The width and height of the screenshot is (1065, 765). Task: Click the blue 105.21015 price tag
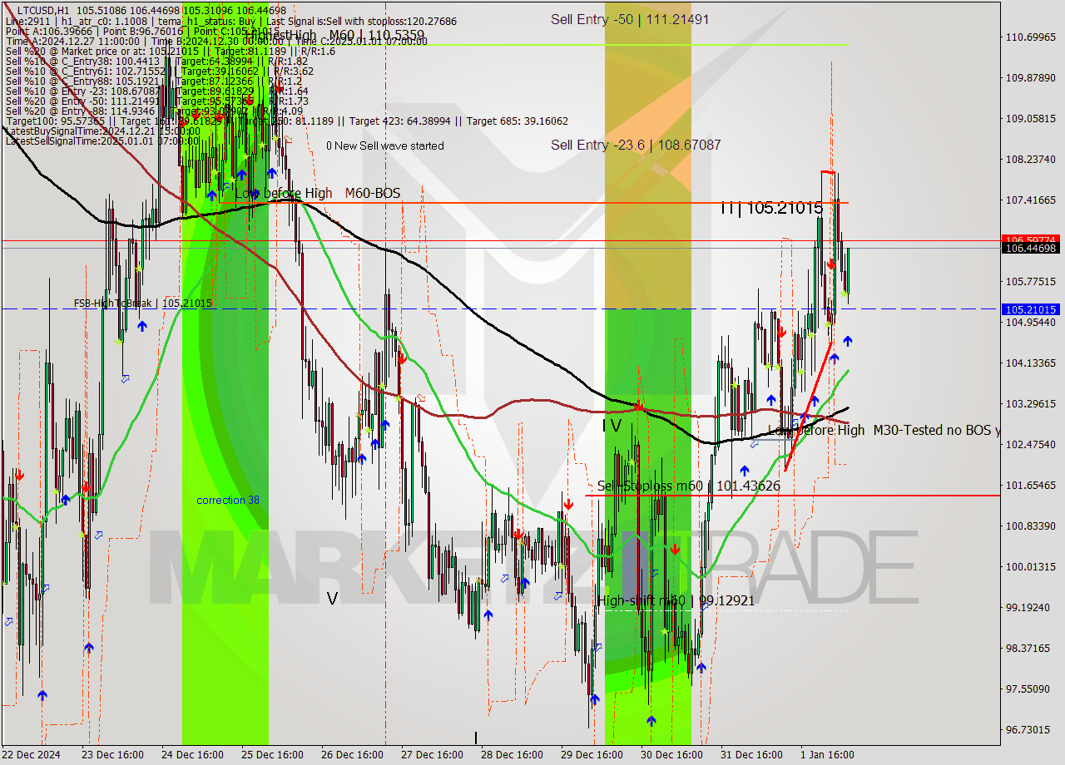(x=1031, y=309)
